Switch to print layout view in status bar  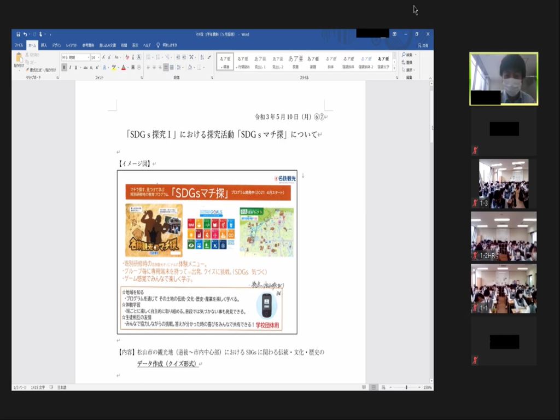[374, 387]
